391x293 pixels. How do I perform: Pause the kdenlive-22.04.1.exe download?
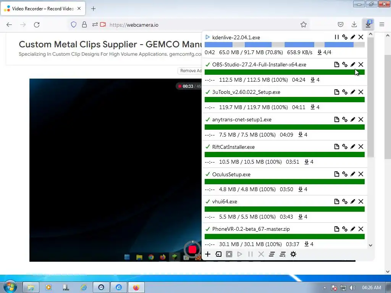click(x=337, y=37)
